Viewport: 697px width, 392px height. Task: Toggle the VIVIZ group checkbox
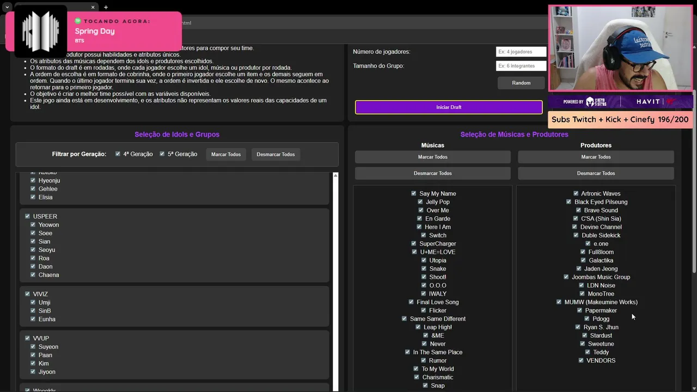(27, 293)
